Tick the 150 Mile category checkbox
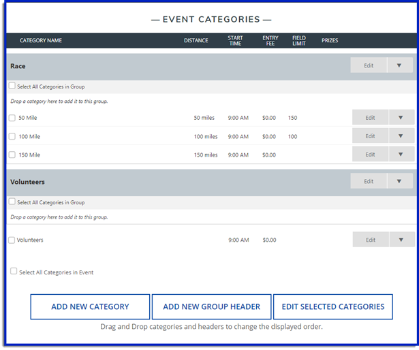 pos(12,155)
